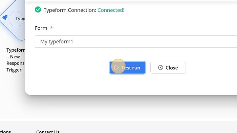
Task: Click the circled X icon beside Close
Action: pos(160,68)
